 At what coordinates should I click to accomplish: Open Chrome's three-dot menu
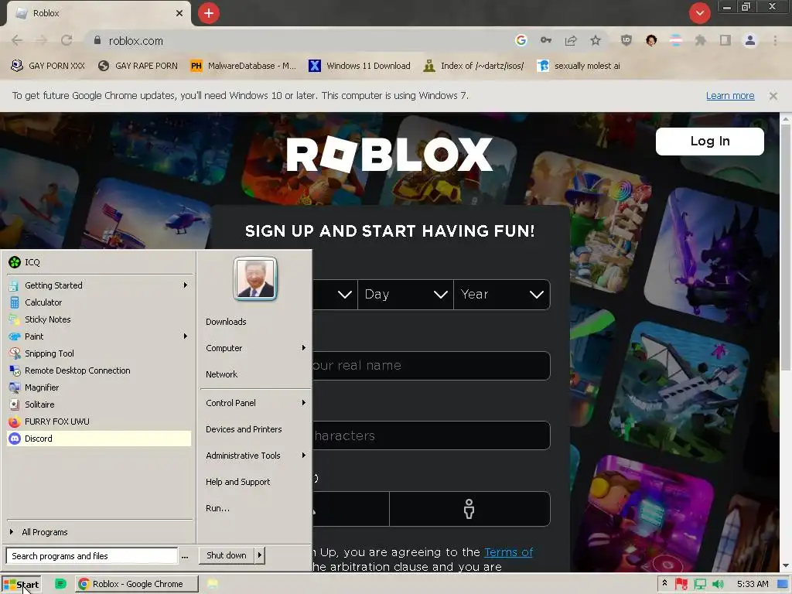[x=775, y=40]
